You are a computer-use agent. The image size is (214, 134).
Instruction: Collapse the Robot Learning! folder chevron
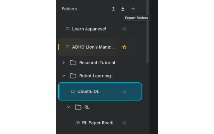click(x=64, y=76)
